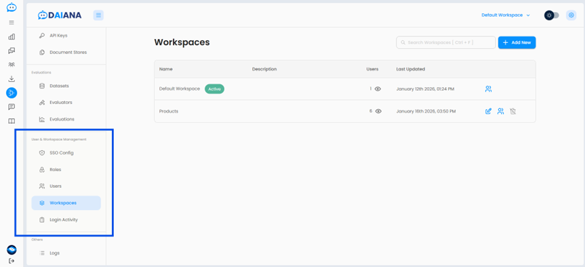View users via eye icon for Products

pos(378,111)
